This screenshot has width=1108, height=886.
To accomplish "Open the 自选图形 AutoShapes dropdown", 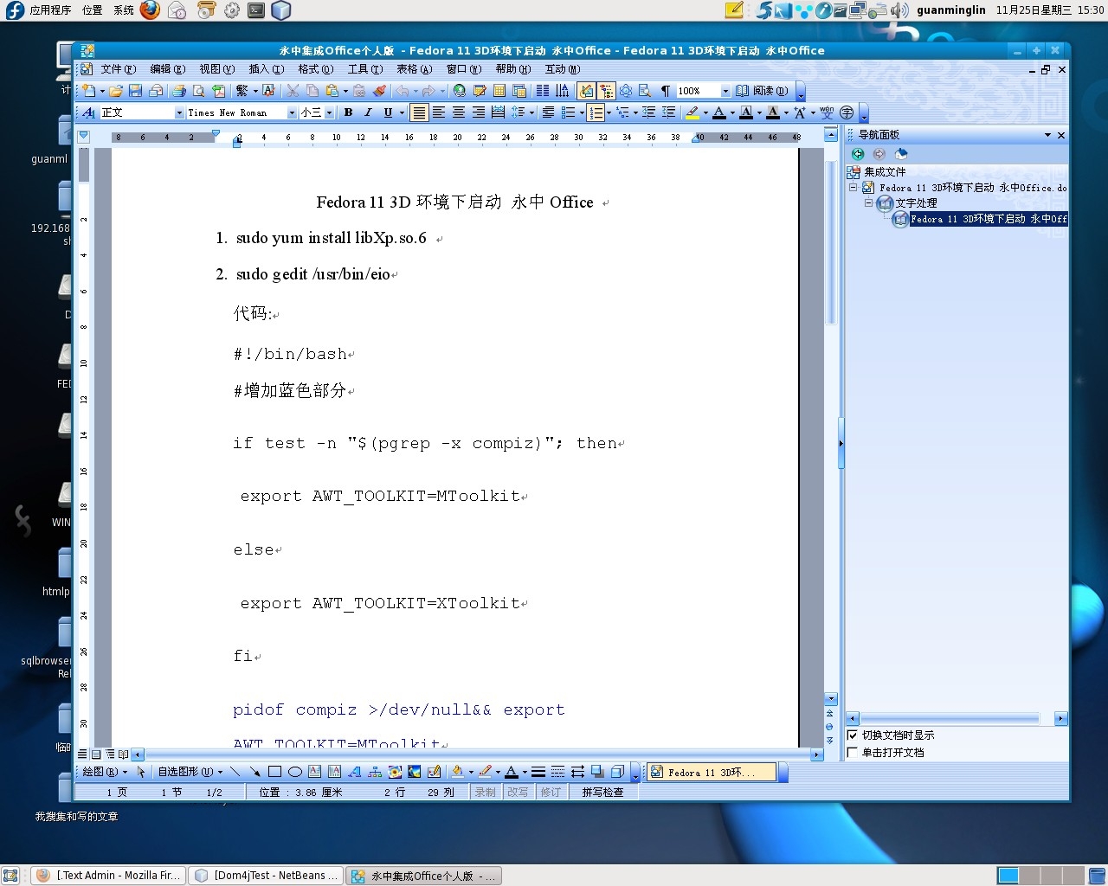I will coord(190,772).
